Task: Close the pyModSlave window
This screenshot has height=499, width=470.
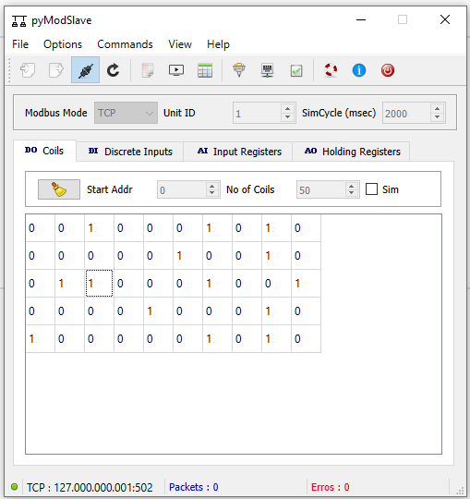Action: pos(445,19)
